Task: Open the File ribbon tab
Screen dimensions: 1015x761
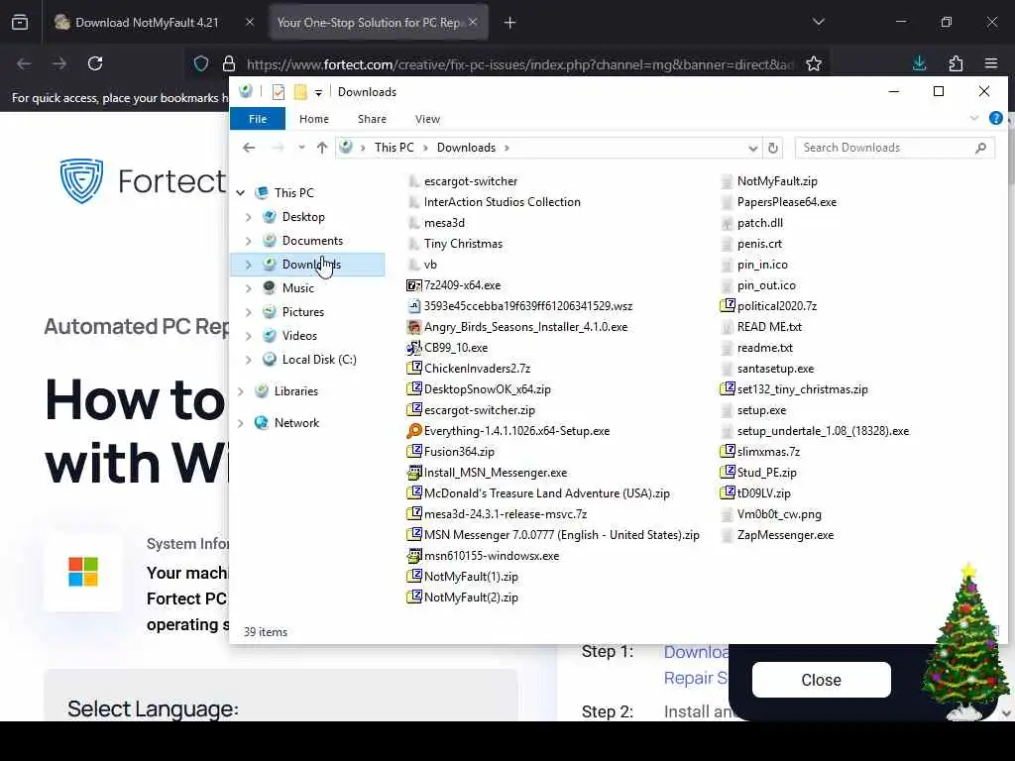Action: pyautogui.click(x=258, y=119)
